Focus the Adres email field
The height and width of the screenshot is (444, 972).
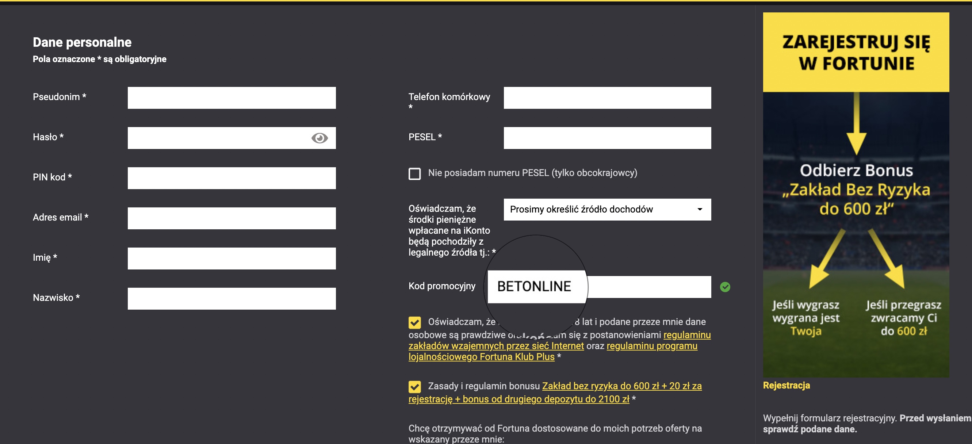coord(231,218)
